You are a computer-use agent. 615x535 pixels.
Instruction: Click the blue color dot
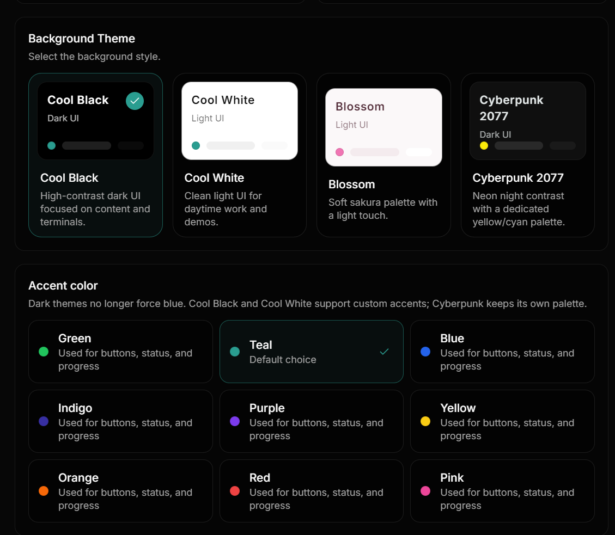click(x=425, y=352)
